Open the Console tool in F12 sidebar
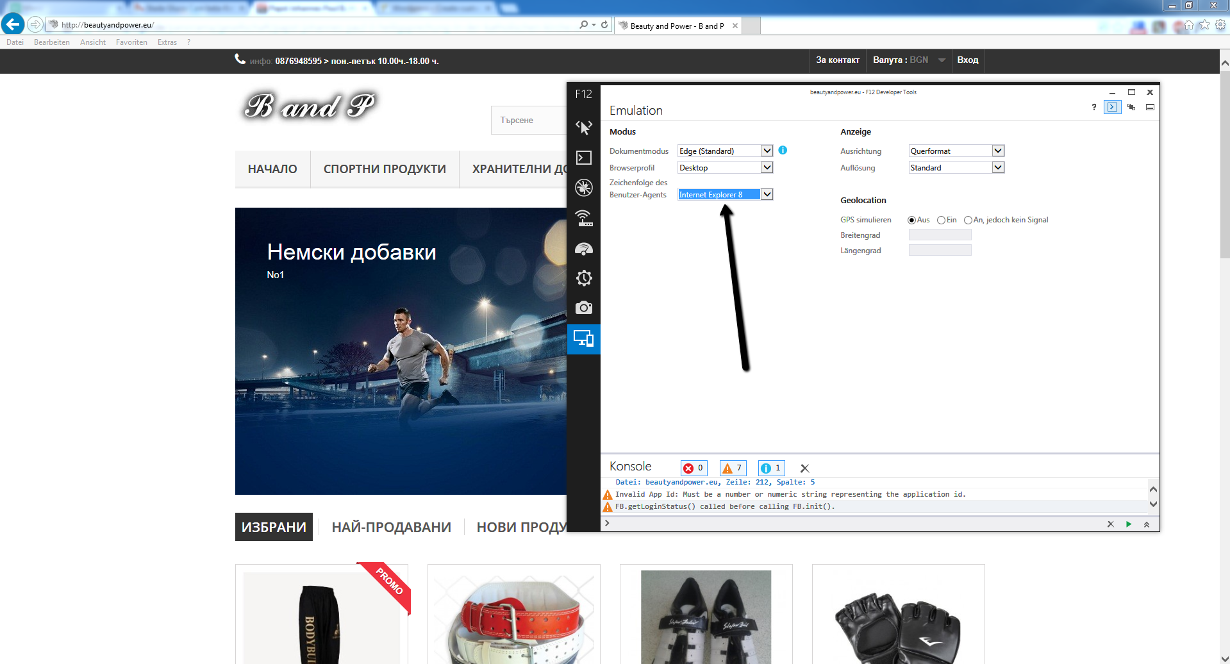The width and height of the screenshot is (1230, 664). coord(583,158)
